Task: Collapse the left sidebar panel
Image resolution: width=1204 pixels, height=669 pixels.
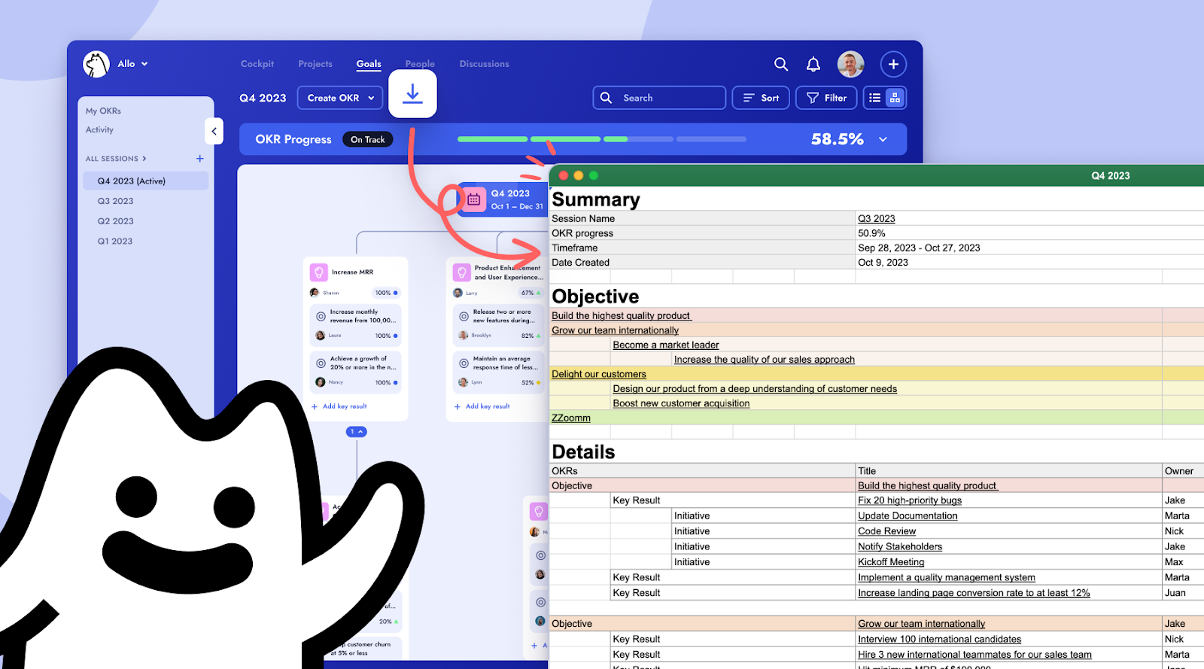Action: [214, 131]
